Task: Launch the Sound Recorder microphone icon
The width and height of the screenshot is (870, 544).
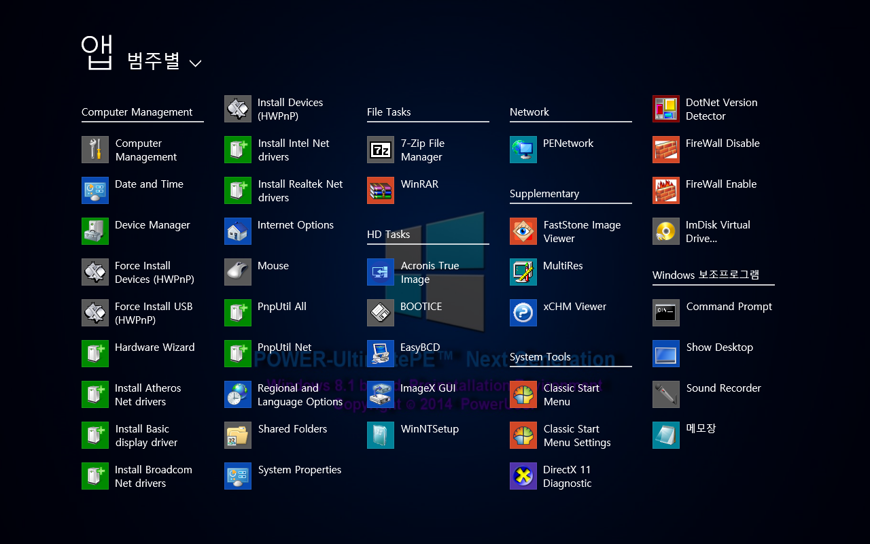Action: tap(666, 394)
